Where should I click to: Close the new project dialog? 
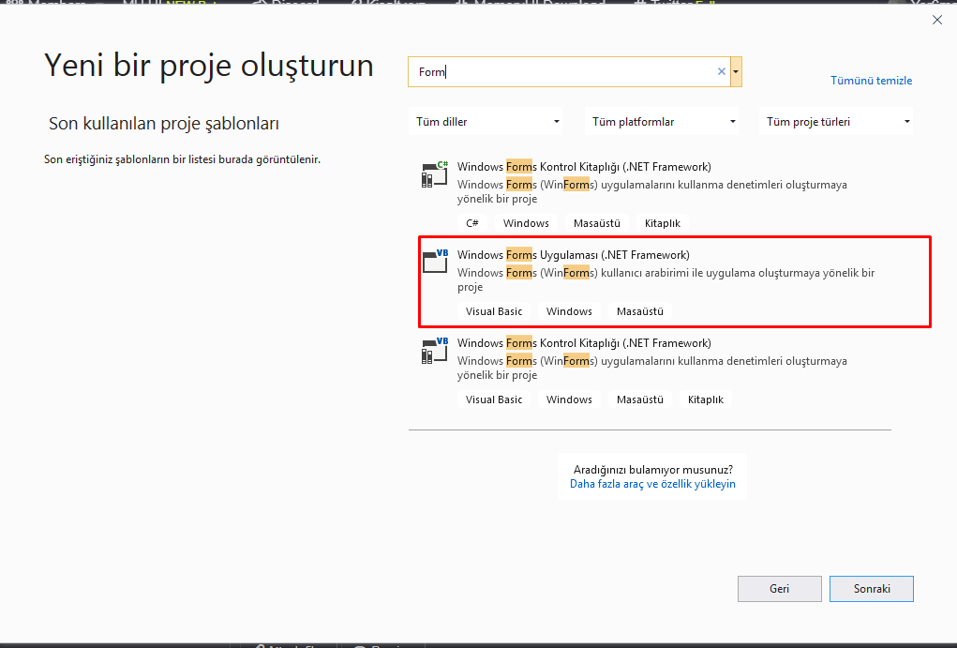point(937,20)
